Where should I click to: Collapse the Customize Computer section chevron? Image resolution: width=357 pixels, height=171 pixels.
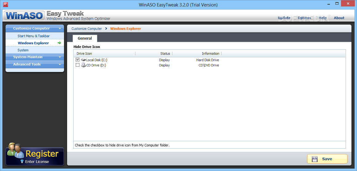60,28
